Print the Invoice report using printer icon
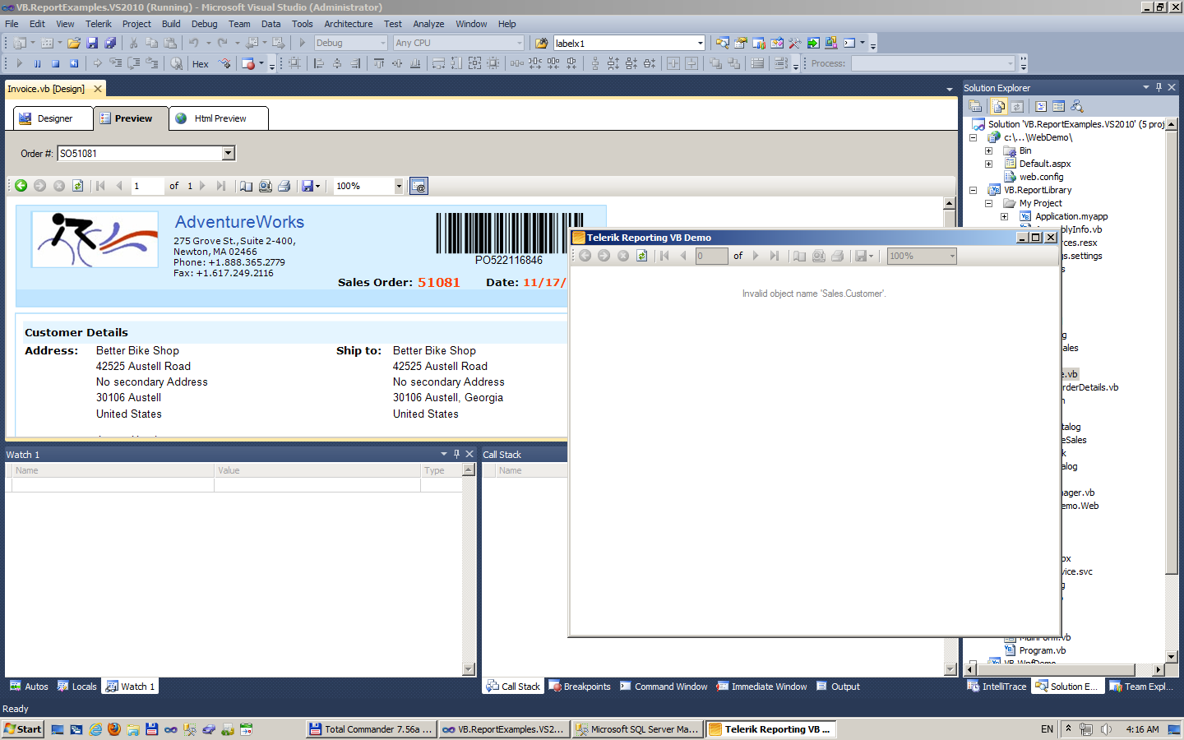This screenshot has width=1184, height=740. point(284,186)
